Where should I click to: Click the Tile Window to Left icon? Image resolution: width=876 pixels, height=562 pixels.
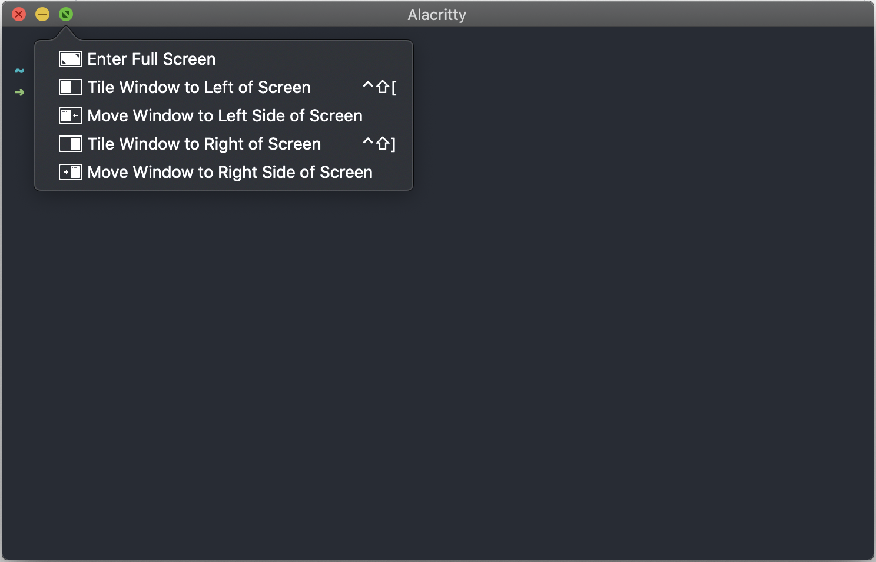point(71,87)
